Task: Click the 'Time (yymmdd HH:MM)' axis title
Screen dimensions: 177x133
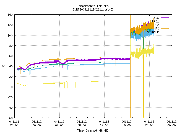Action: [93, 131]
